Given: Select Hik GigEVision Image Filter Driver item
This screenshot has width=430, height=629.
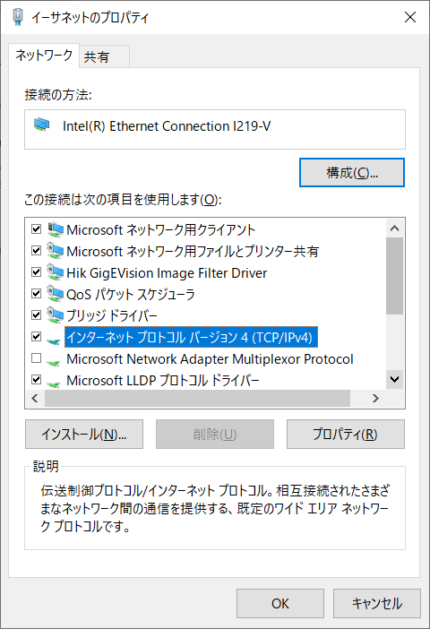Looking at the screenshot, I should tap(167, 272).
